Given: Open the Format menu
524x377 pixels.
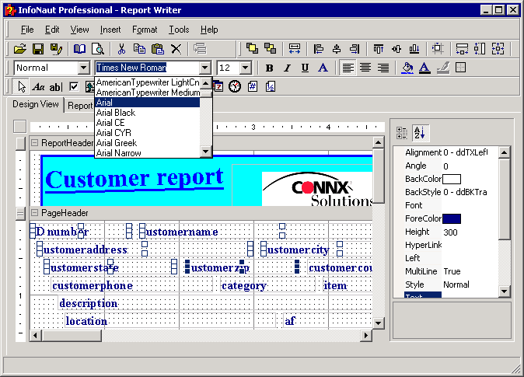Looking at the screenshot, I should [145, 30].
